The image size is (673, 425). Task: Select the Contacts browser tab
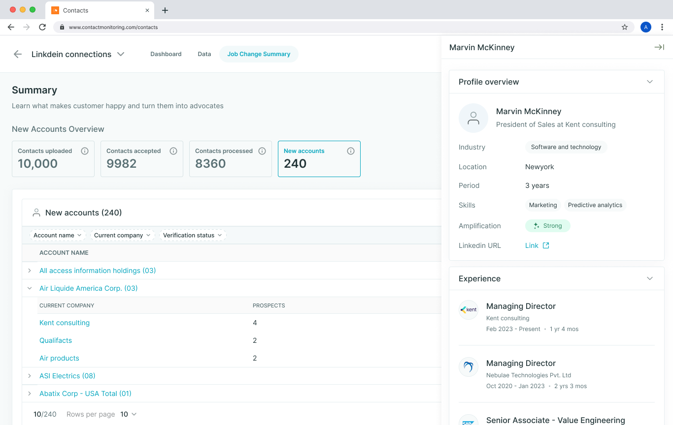(100, 10)
